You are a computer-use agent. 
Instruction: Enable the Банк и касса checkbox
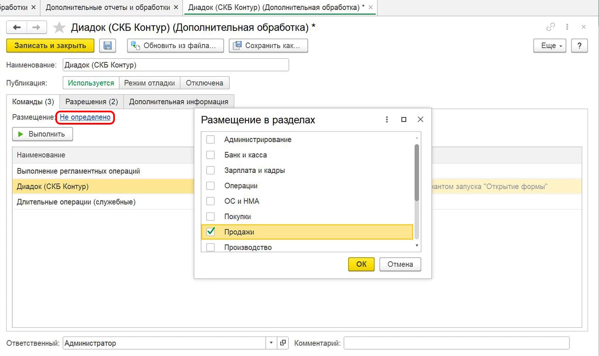[210, 155]
